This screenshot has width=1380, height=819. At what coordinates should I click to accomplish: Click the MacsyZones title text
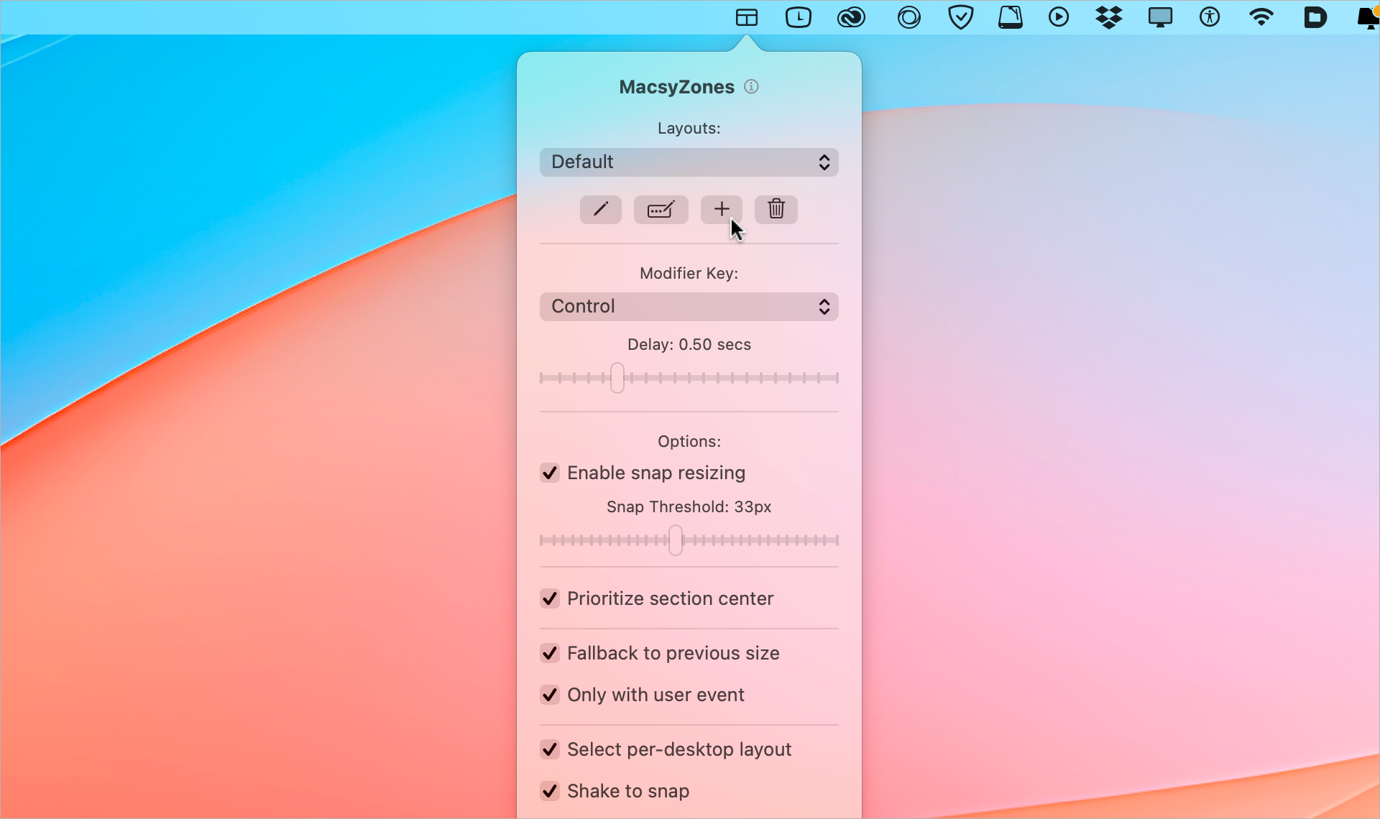click(677, 87)
